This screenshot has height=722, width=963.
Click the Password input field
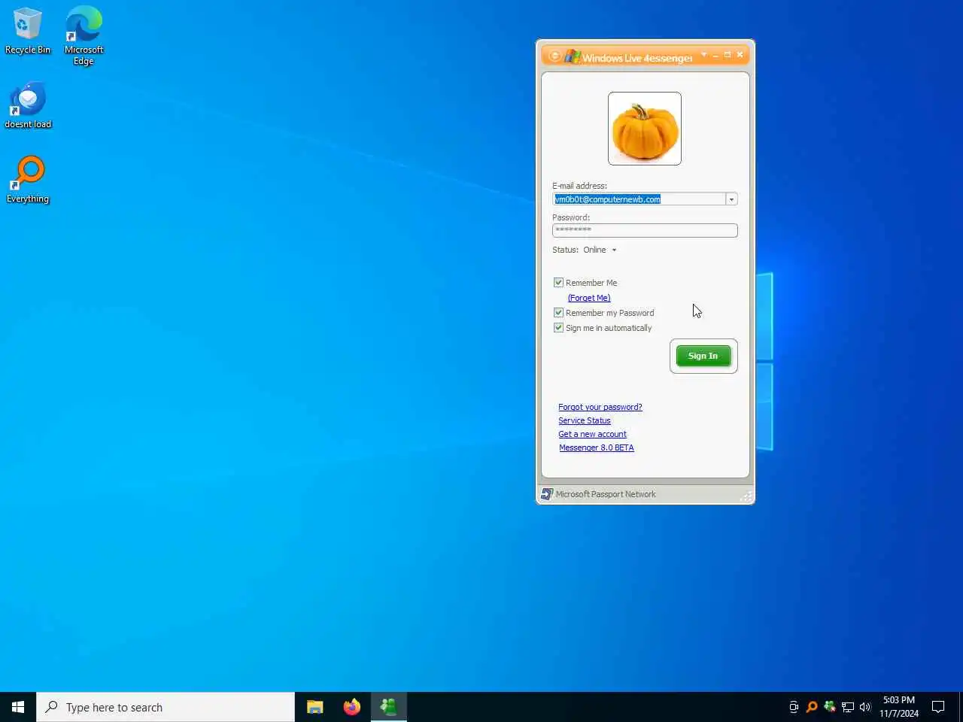point(645,230)
